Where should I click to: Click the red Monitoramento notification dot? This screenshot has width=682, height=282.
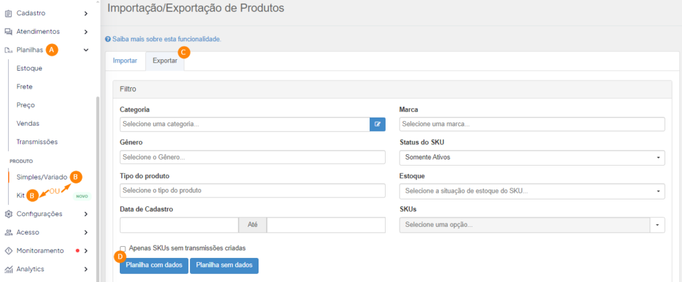coord(77,251)
